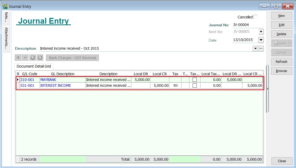
Task: Open the Attachments sidebar panel
Action: [x=6, y=39]
